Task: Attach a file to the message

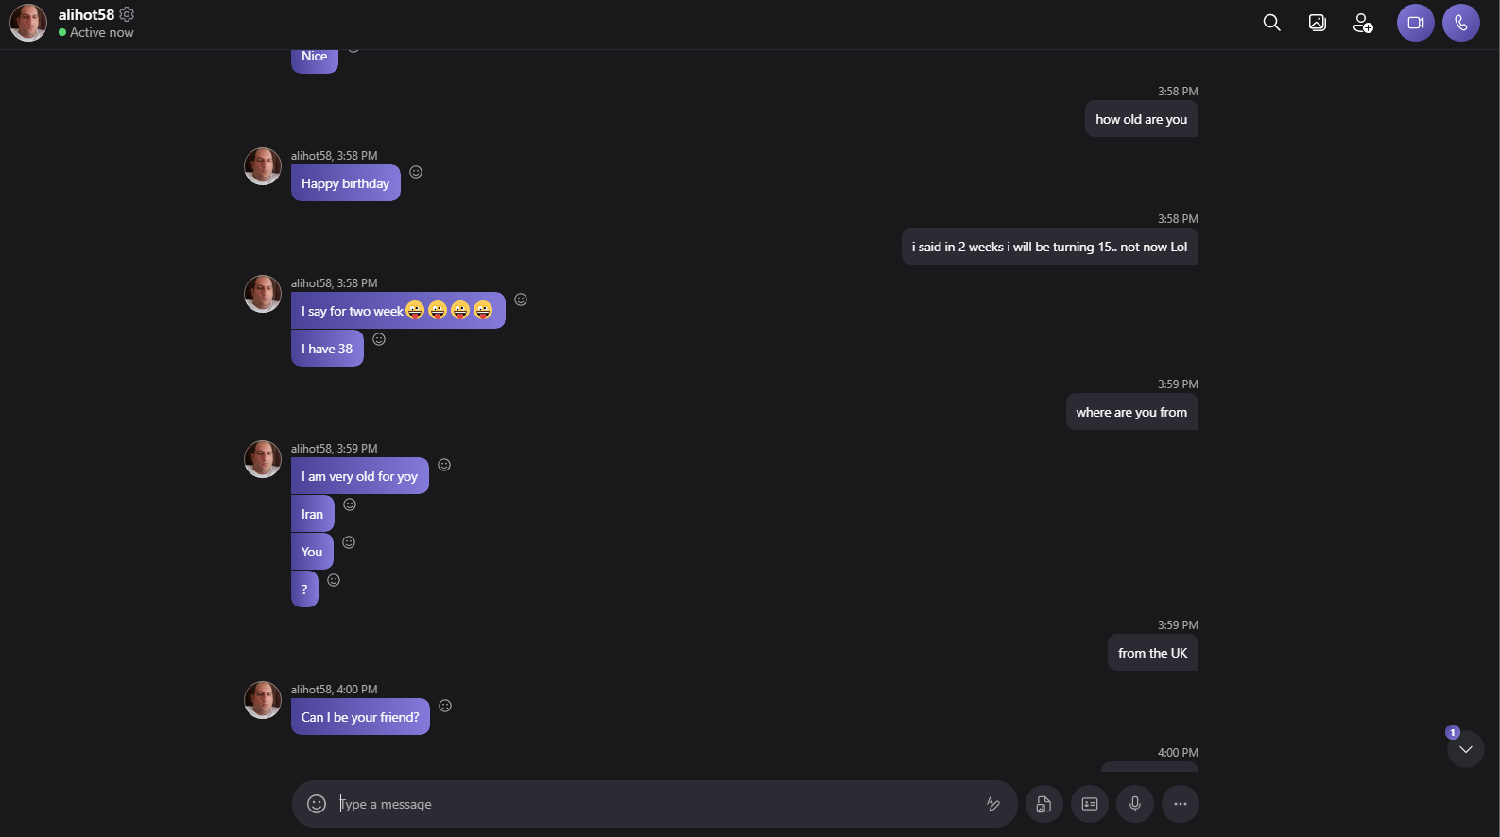Action: click(x=1043, y=804)
